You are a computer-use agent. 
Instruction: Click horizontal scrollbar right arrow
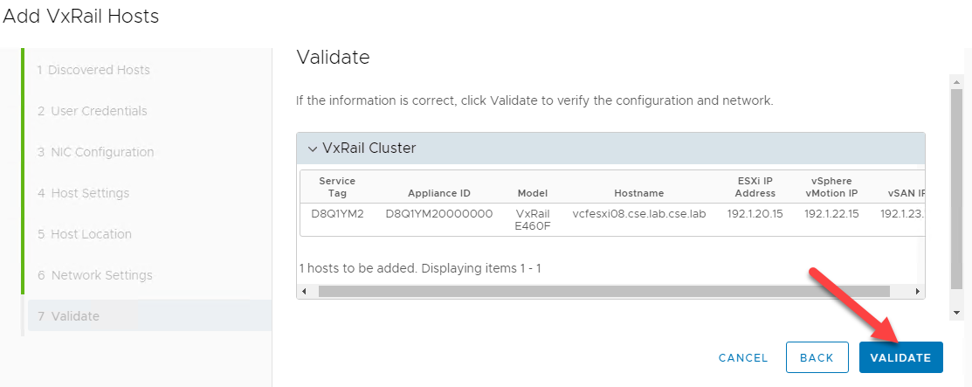(917, 291)
